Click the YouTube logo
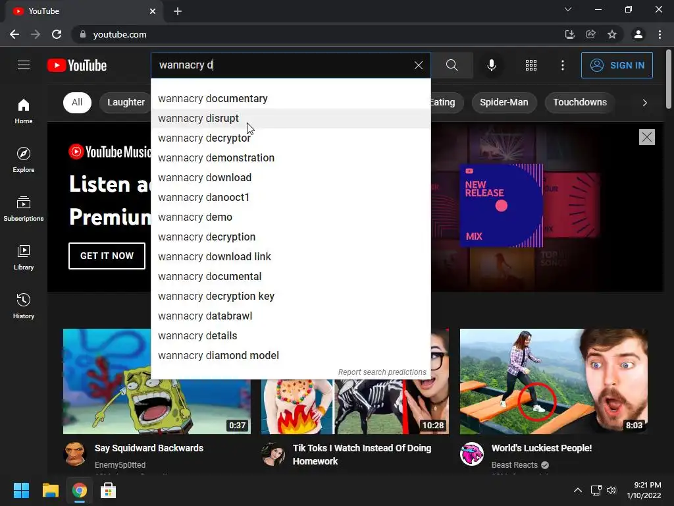 [77, 65]
